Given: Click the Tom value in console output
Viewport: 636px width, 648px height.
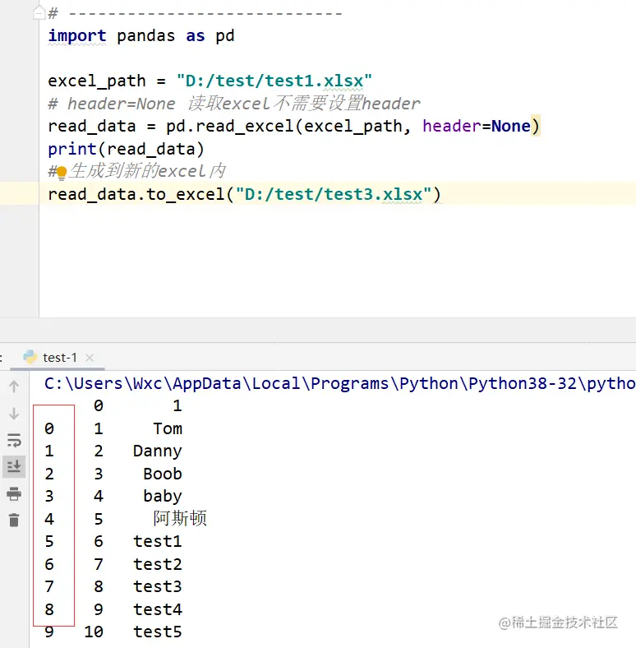Looking at the screenshot, I should pos(168,428).
